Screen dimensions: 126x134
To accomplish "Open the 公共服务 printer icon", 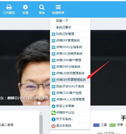I will [x=9, y=7].
